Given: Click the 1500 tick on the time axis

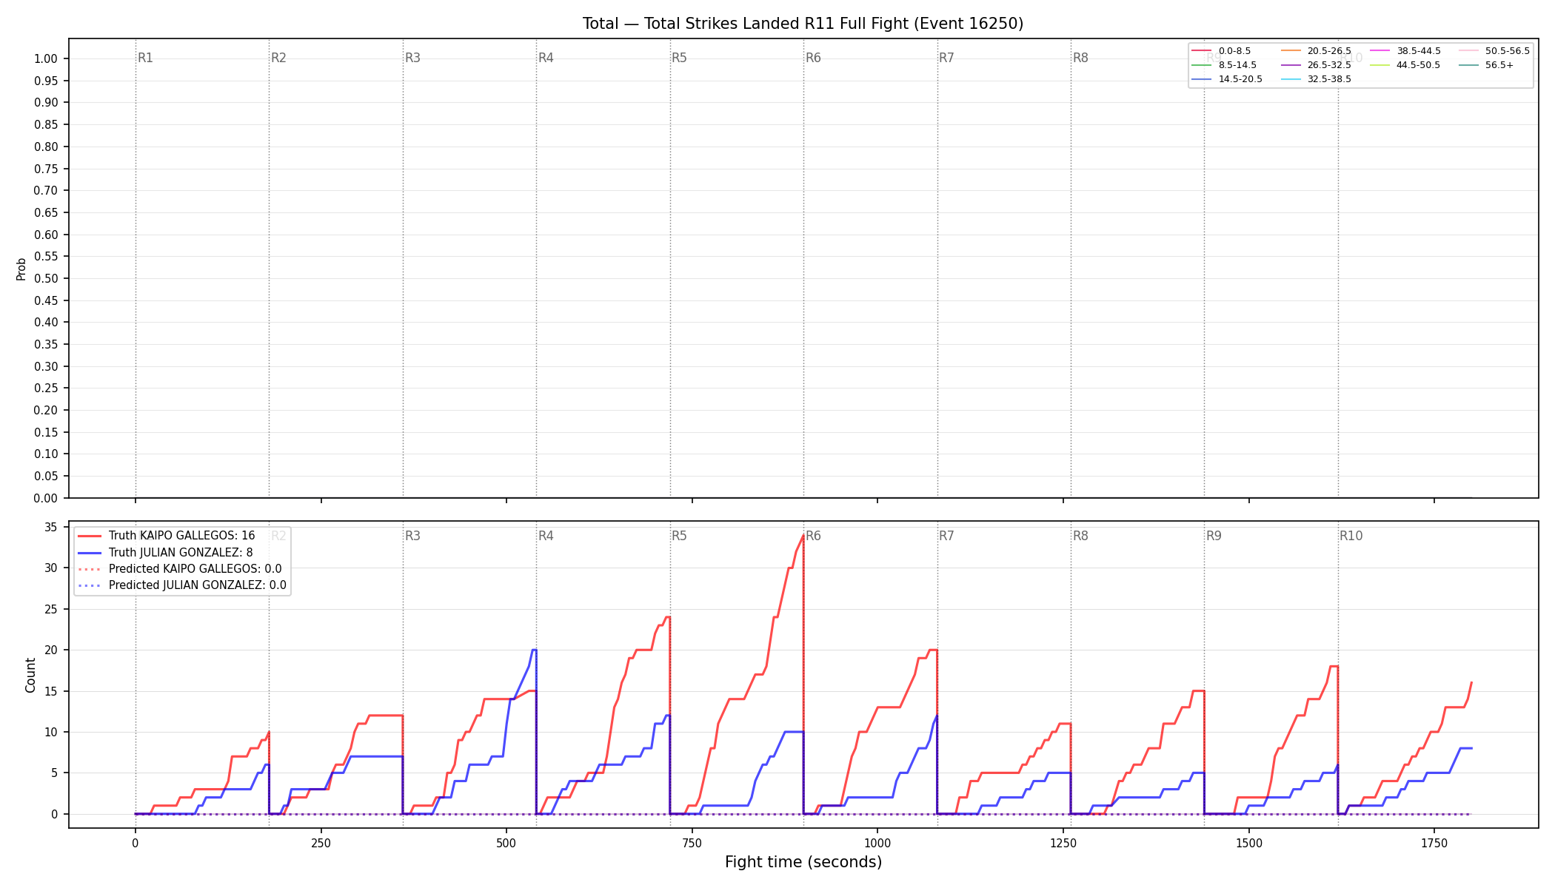Looking at the screenshot, I should [x=1249, y=843].
